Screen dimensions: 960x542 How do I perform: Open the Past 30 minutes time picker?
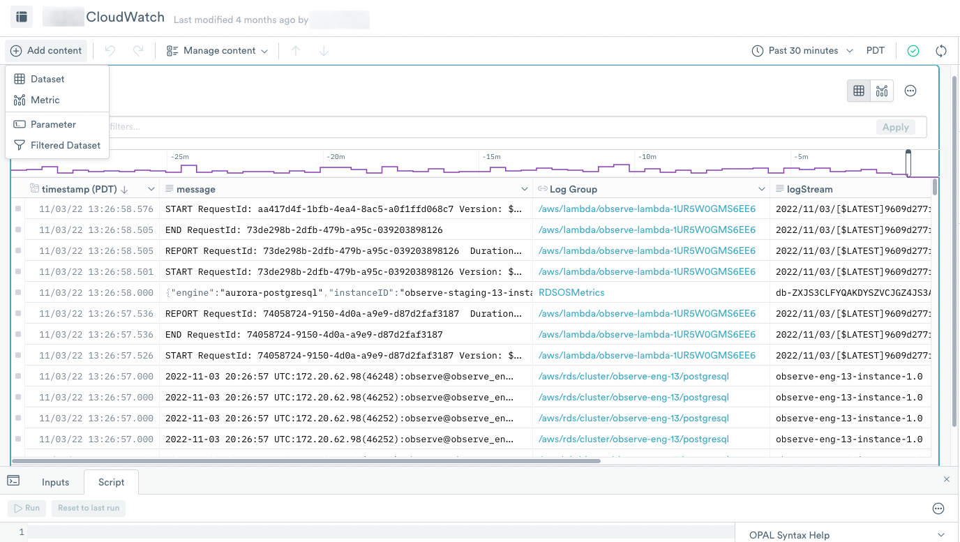(802, 51)
